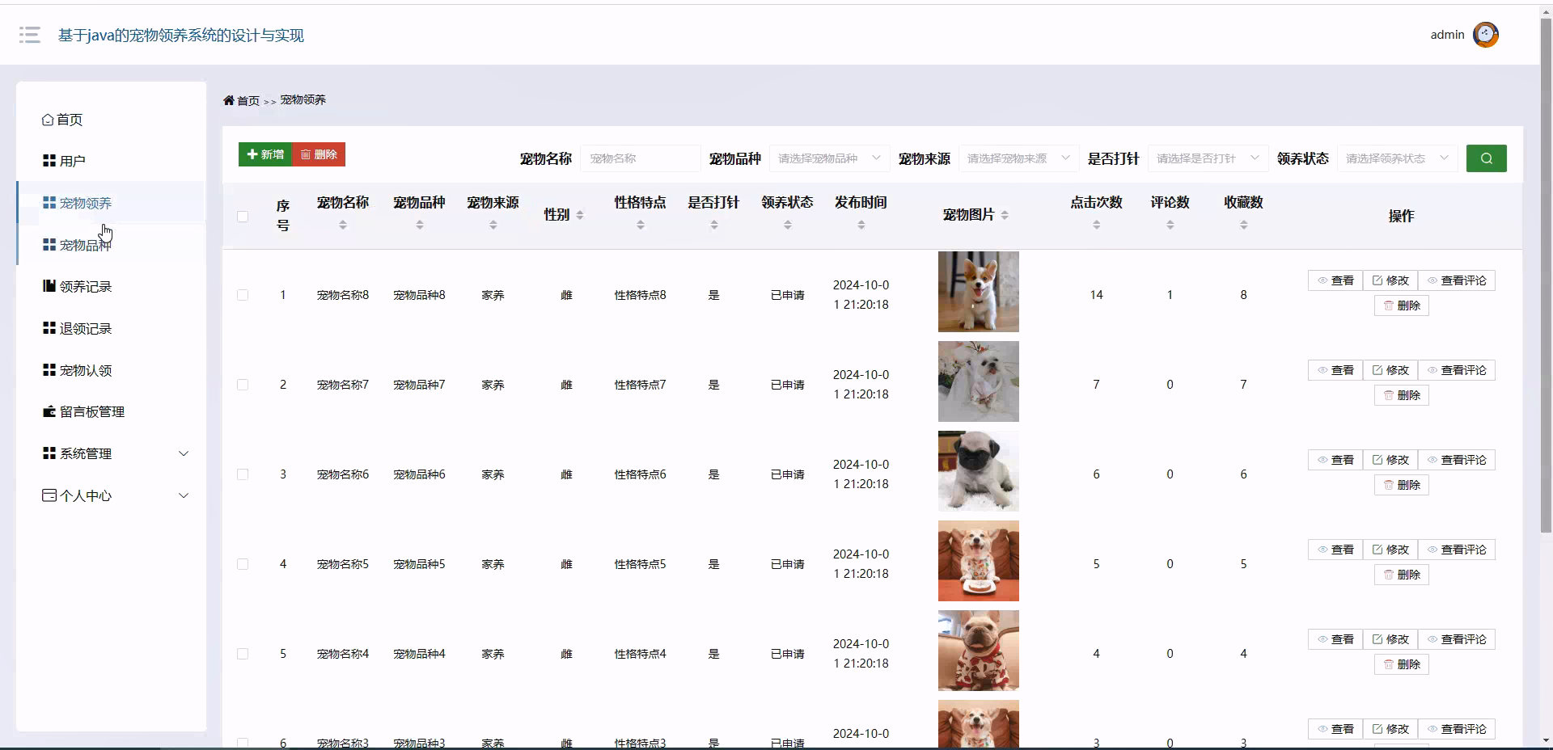The height and width of the screenshot is (750, 1553).
Task: Click the 宠物名称 search input field
Action: [x=640, y=158]
